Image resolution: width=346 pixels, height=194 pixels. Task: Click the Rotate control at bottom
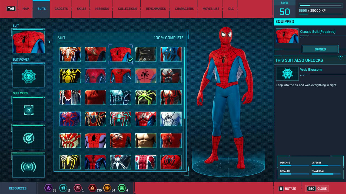[x=287, y=189]
